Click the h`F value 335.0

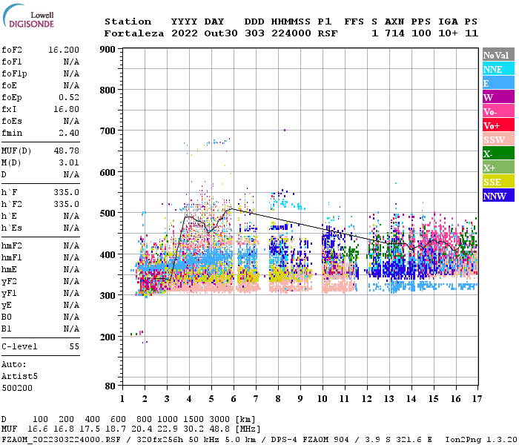click(66, 192)
